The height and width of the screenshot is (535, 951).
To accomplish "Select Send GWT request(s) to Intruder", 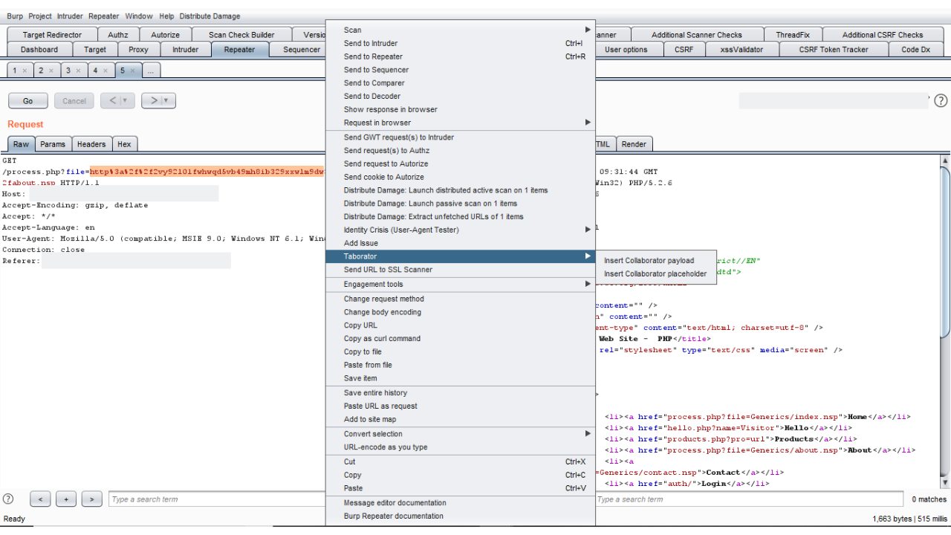I will pos(461,137).
